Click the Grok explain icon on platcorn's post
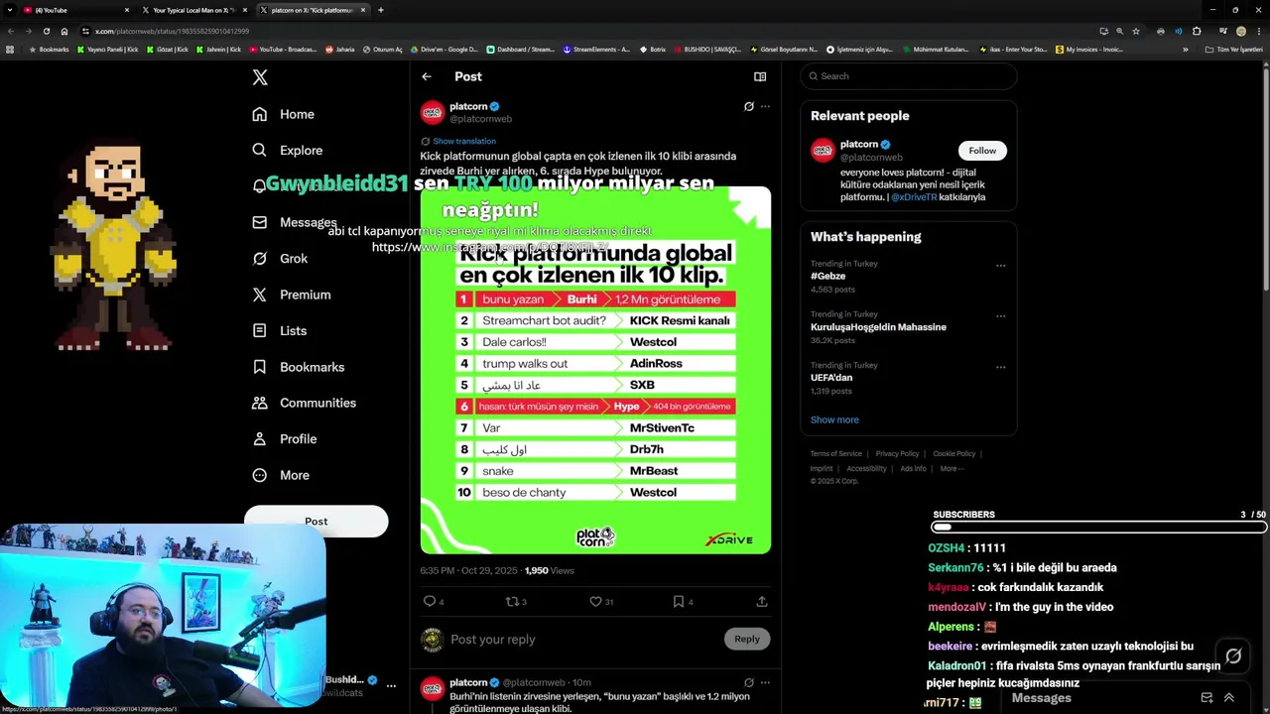1270x714 pixels. (x=749, y=106)
